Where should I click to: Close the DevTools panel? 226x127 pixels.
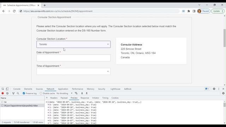pos(223,89)
